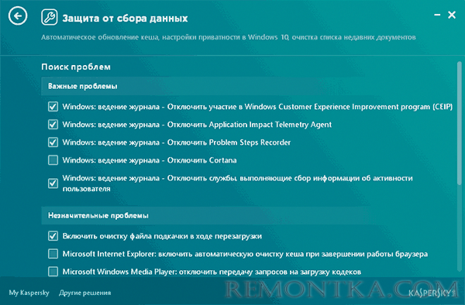Enable the Disable Cortana checkbox
465x305 pixels.
tap(53, 160)
